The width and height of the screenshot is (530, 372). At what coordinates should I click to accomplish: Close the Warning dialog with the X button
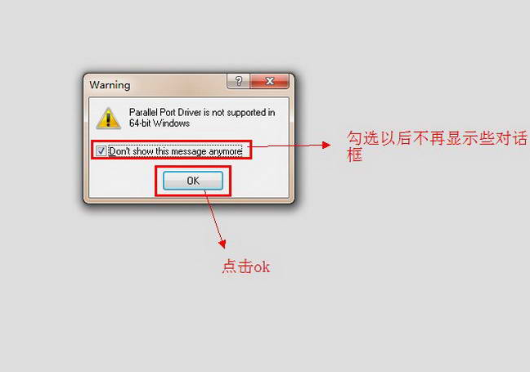click(x=270, y=81)
